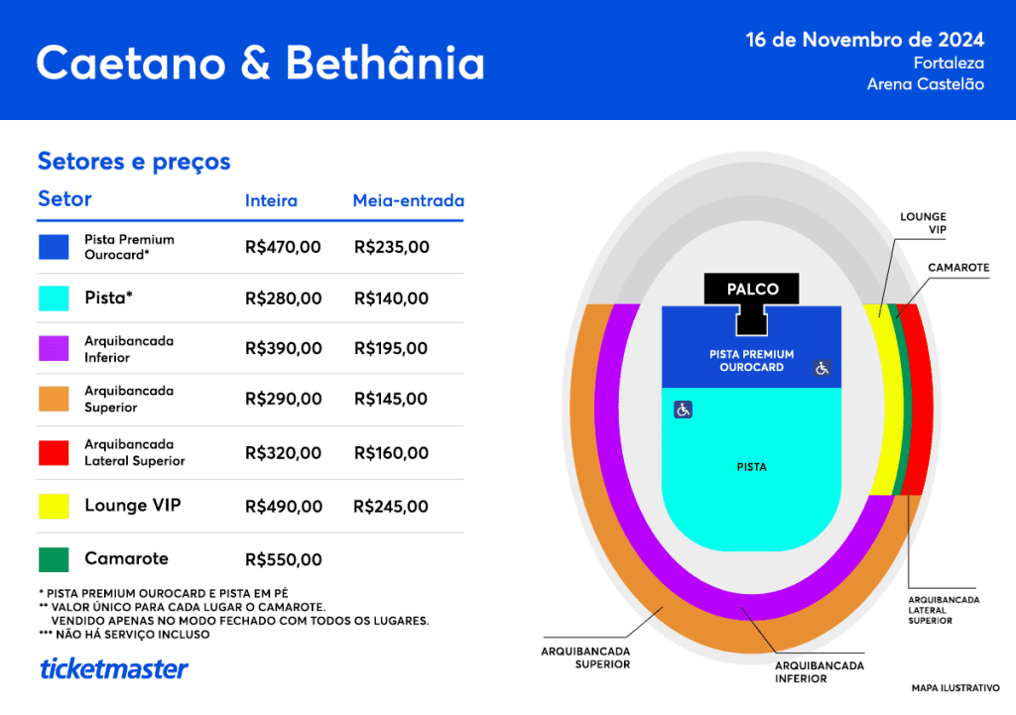This screenshot has width=1016, height=715.
Task: Click the yellow Lounge VIP swatch
Action: [54, 506]
